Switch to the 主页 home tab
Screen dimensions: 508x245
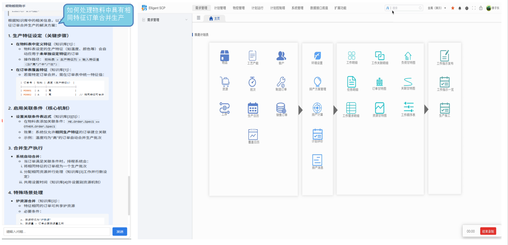[x=214, y=18]
